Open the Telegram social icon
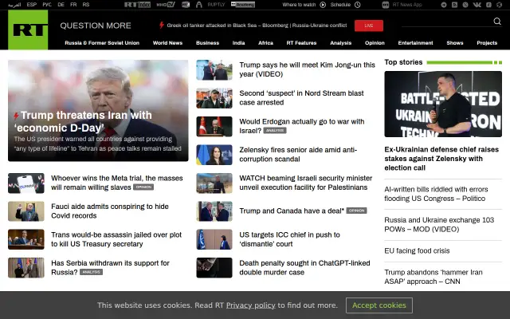Image resolution: width=510 pixels, height=319 pixels. 444,5
